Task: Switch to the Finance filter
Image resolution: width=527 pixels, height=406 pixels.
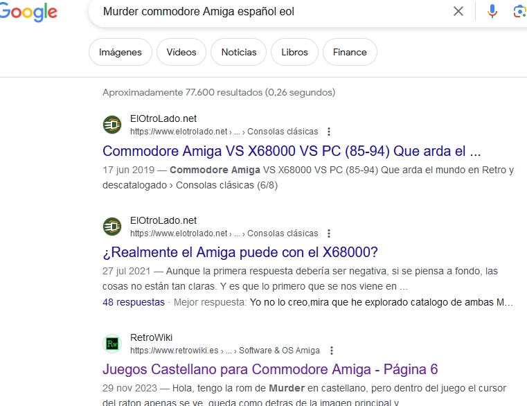Action: [x=350, y=52]
